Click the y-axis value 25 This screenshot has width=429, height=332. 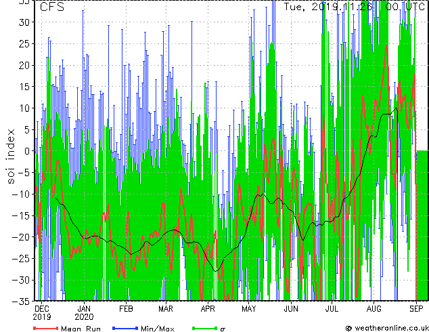point(24,43)
